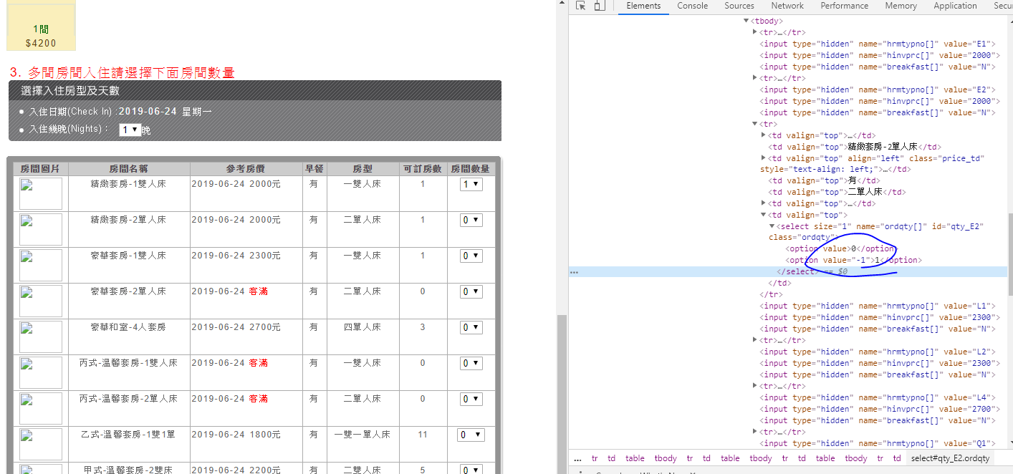Switch to the Console tab
1013x474 pixels.
pyautogui.click(x=693, y=6)
